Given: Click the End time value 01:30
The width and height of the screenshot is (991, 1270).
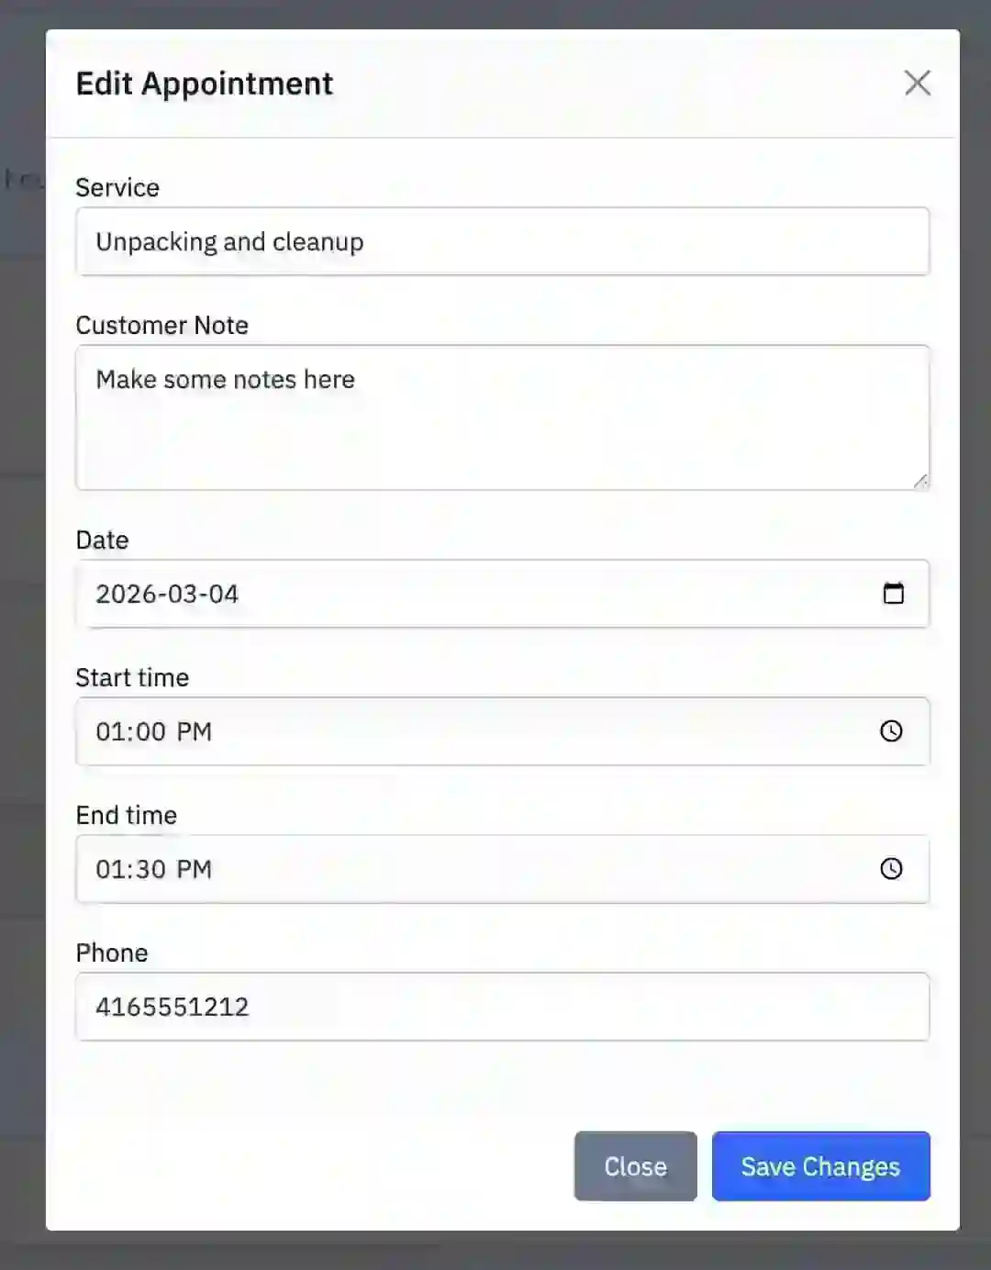Looking at the screenshot, I should [x=130, y=869].
